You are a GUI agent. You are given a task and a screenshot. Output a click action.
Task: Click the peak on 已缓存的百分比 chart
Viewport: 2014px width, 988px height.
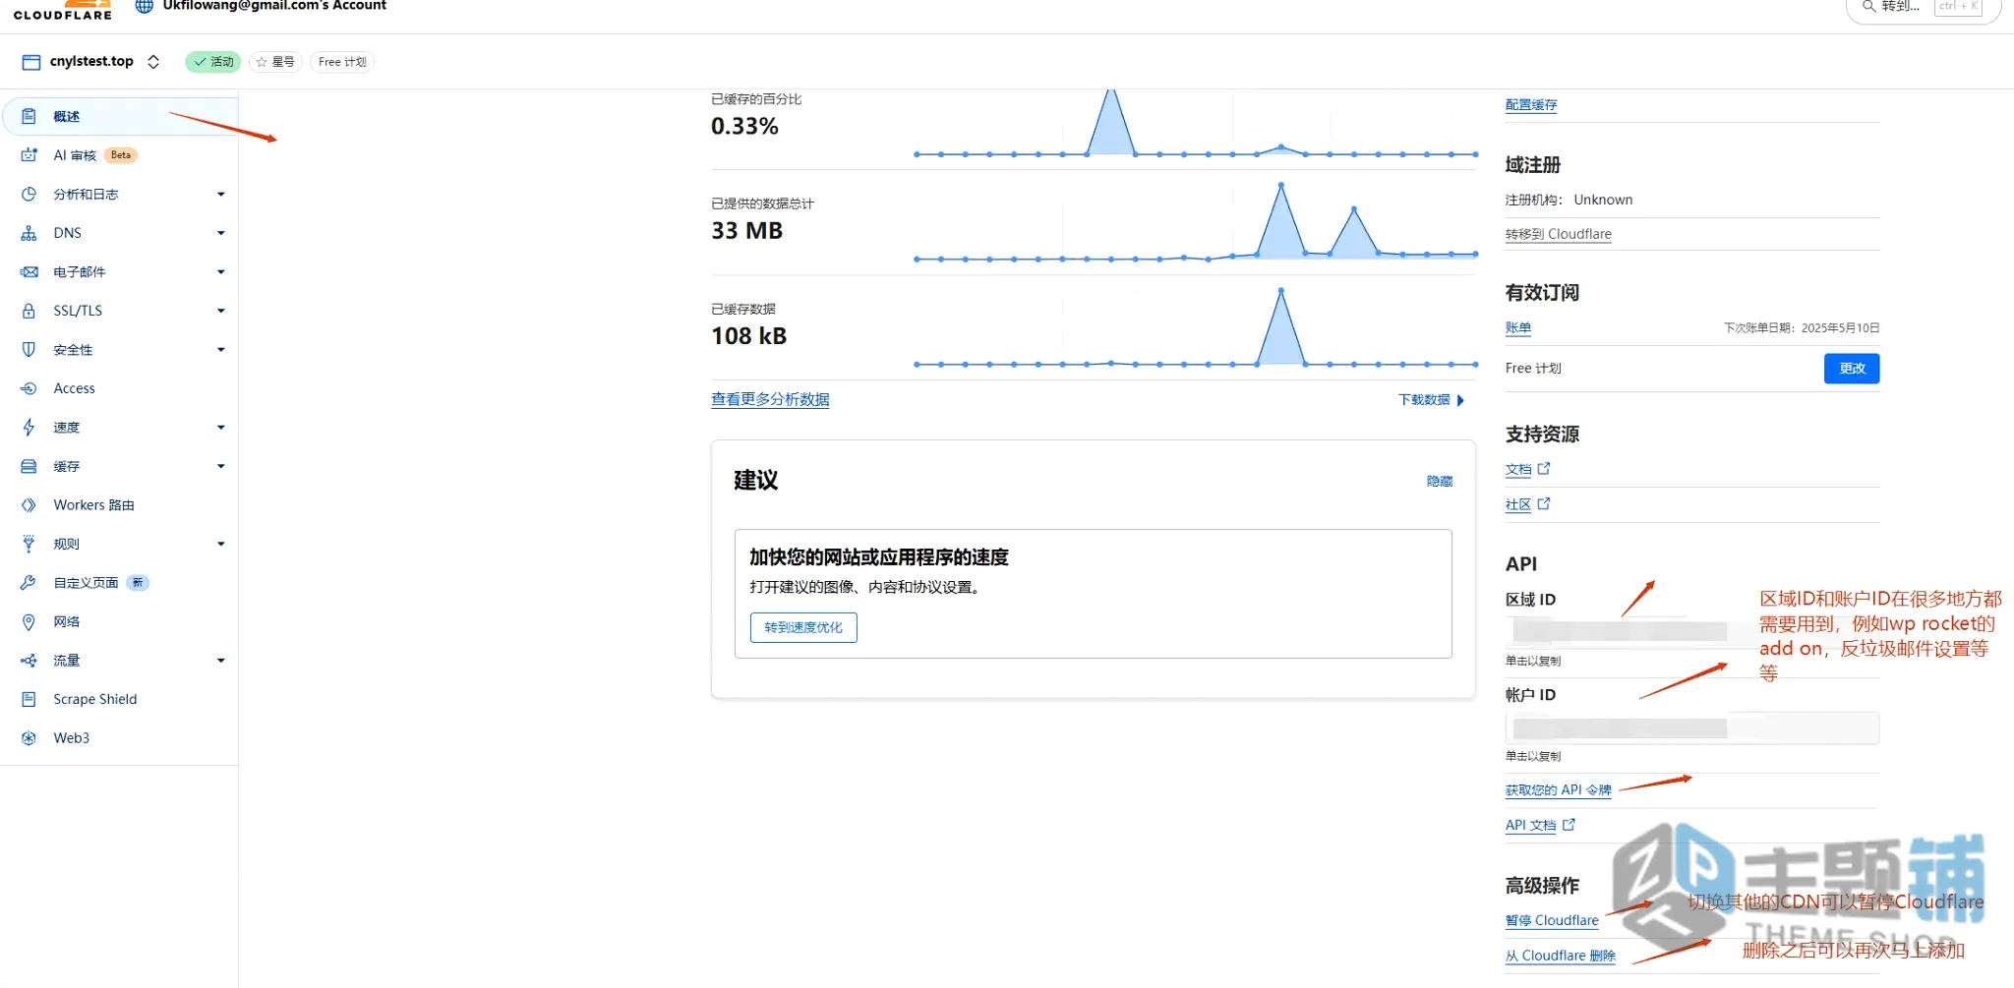click(1110, 91)
